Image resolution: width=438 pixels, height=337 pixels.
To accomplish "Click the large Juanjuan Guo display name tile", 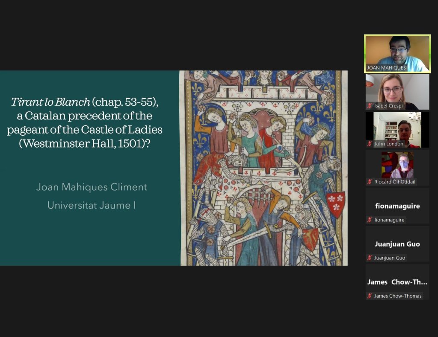I will pyautogui.click(x=397, y=244).
